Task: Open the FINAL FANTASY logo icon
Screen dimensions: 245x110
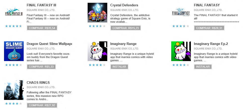Action: 181,12
